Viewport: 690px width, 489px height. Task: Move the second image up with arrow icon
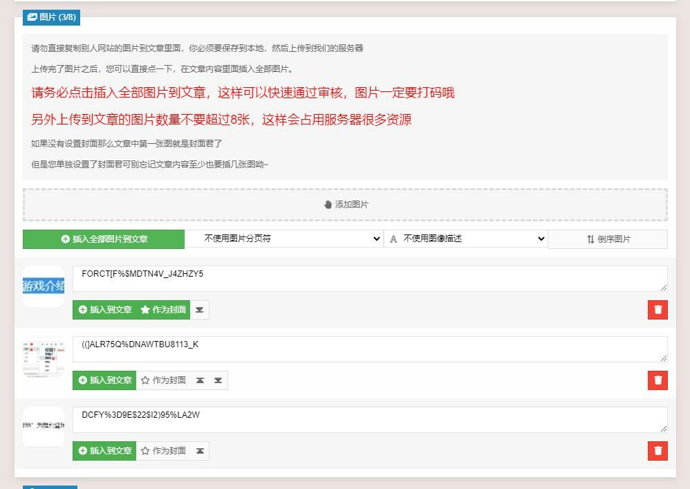click(x=200, y=380)
